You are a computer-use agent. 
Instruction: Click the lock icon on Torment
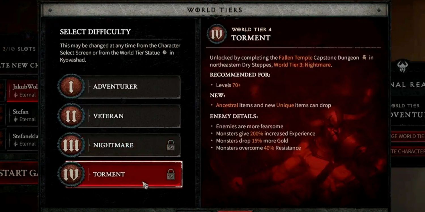click(171, 175)
